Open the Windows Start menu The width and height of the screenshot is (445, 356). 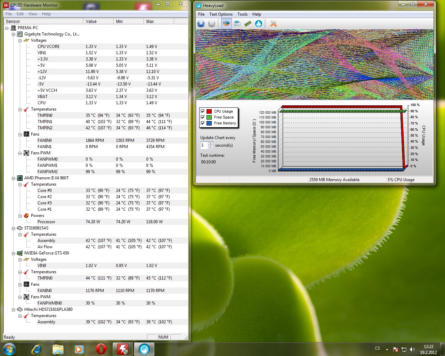point(9,349)
